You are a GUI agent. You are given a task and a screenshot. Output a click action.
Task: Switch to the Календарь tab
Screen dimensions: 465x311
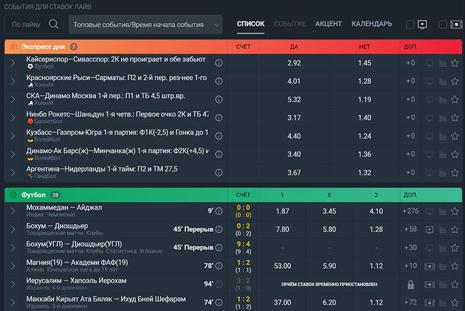[x=371, y=24]
